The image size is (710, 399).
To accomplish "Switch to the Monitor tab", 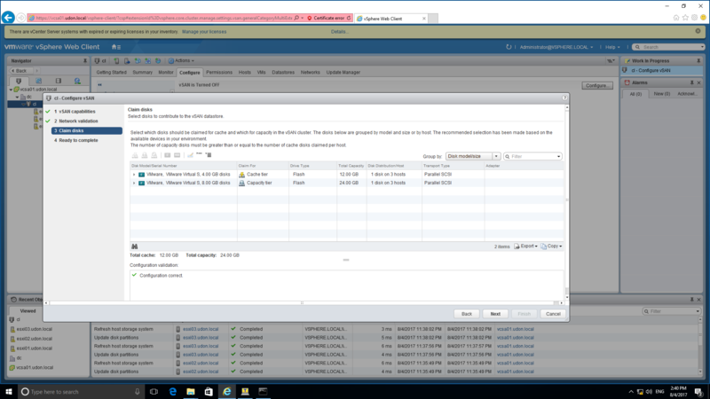I will tap(166, 73).
